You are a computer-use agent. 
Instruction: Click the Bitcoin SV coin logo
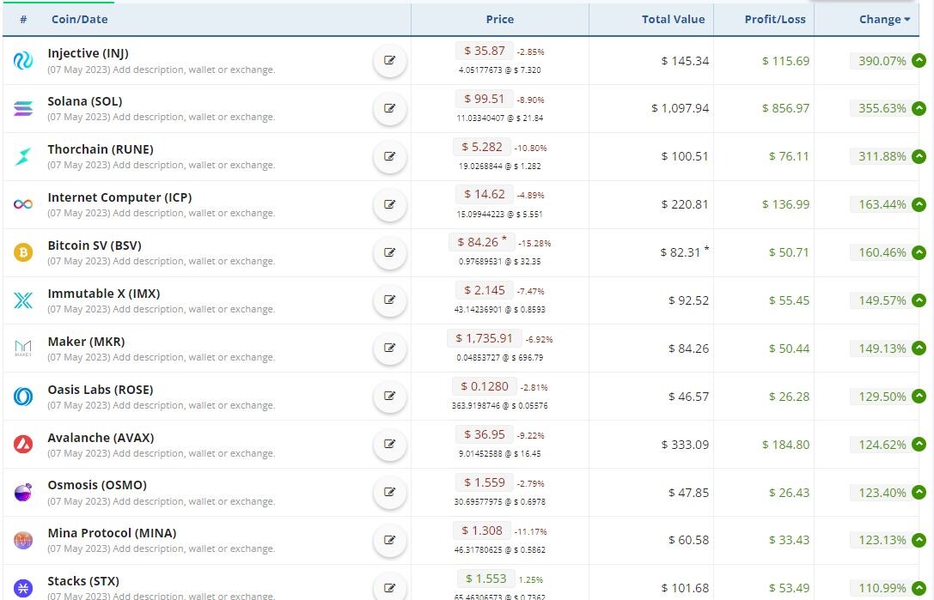(x=23, y=252)
